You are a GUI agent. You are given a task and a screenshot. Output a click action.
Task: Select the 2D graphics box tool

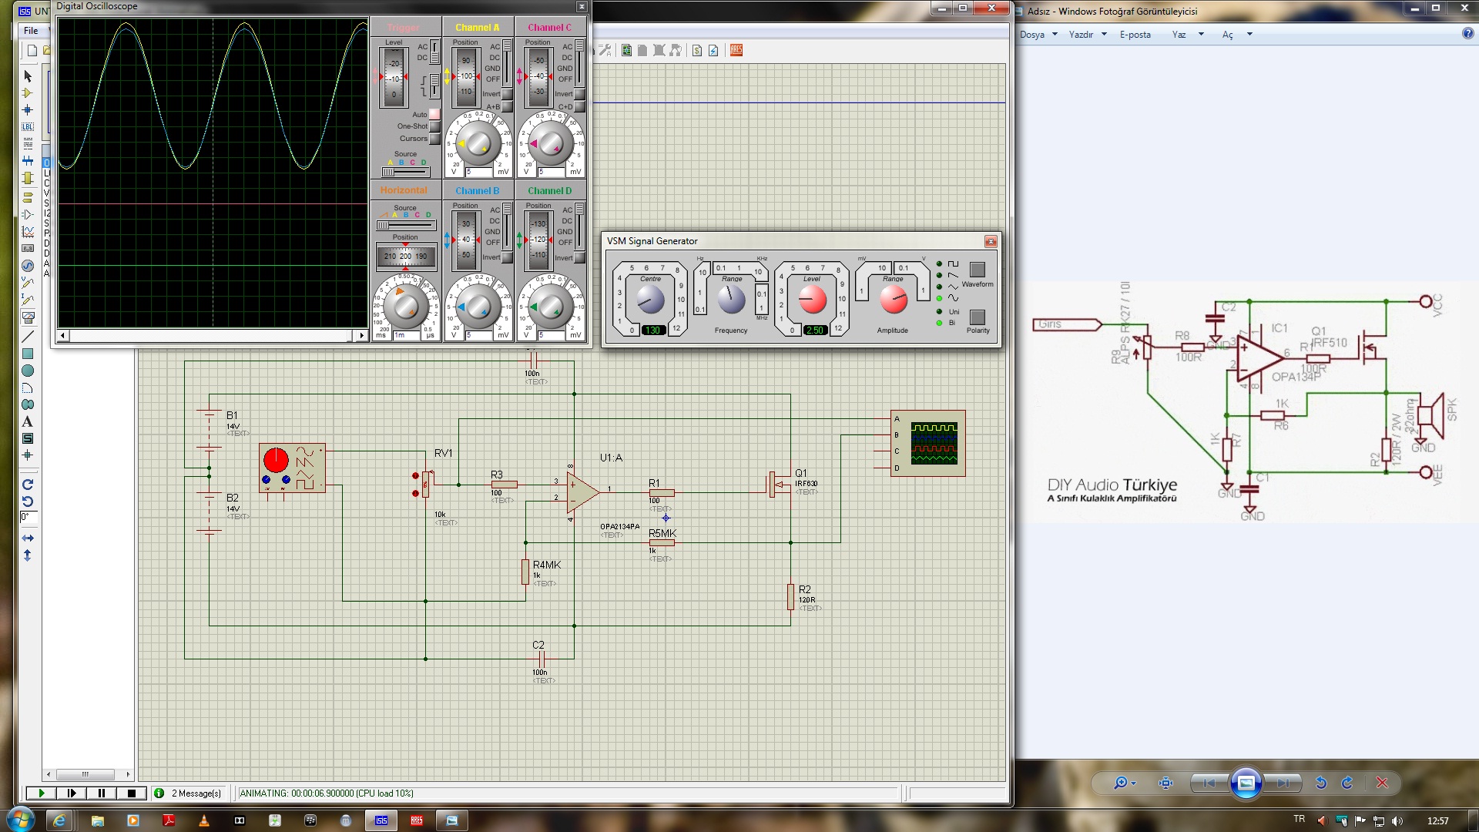click(x=28, y=354)
